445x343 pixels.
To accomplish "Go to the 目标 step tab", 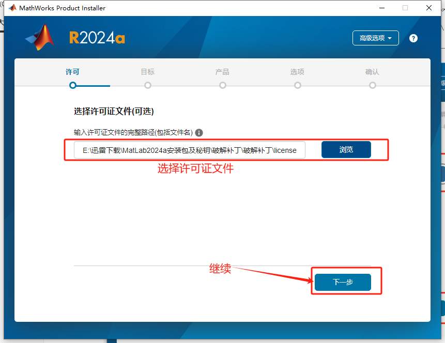I will (148, 72).
